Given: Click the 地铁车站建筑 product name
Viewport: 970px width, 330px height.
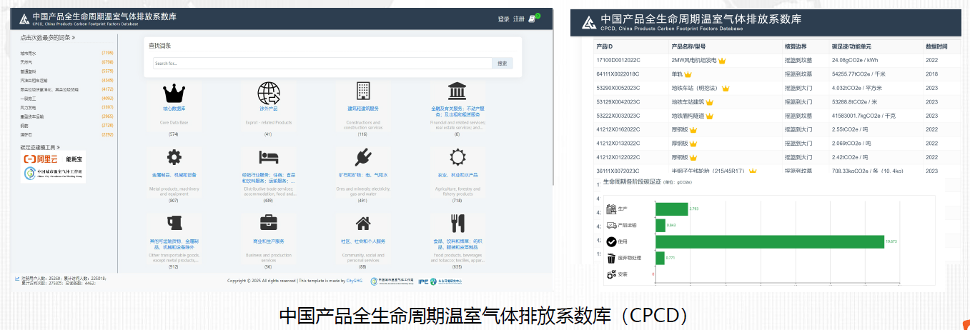Looking at the screenshot, I should point(688,102).
